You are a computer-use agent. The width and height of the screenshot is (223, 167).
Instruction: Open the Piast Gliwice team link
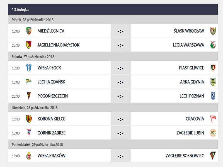(x=192, y=68)
